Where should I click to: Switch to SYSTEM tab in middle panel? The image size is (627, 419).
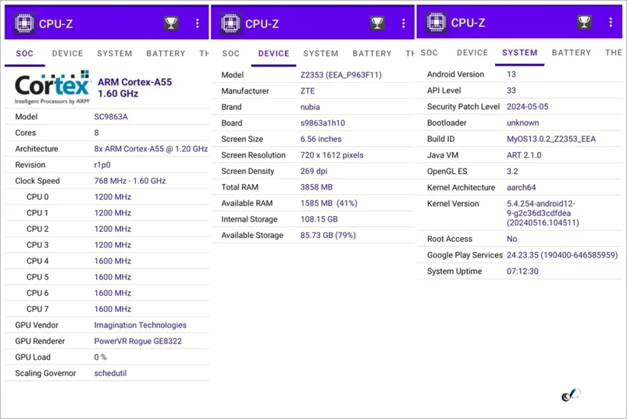[321, 54]
